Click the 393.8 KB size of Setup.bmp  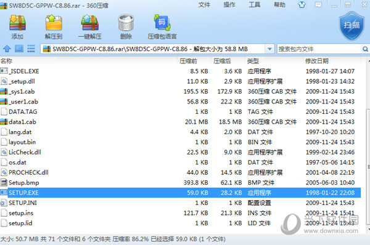(196, 183)
